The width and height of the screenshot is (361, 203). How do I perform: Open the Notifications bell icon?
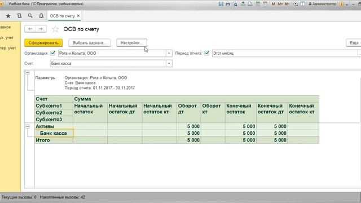(41, 16)
